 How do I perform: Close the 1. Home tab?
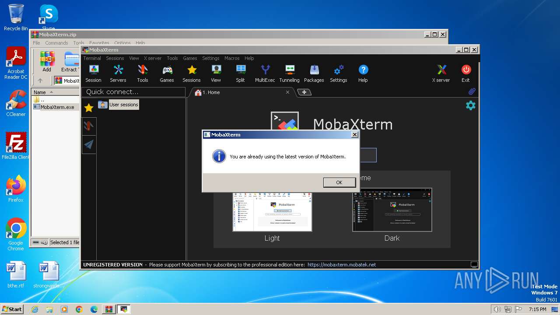(x=287, y=92)
